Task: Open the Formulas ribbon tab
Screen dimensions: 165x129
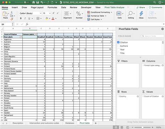Action: tap(52, 7)
